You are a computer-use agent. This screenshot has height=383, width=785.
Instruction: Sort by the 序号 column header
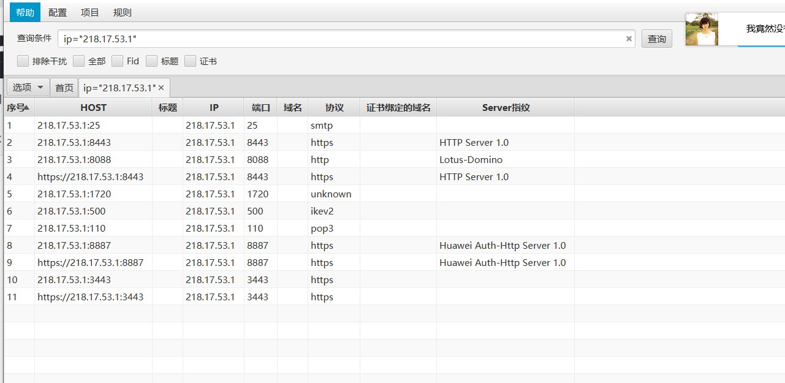[x=19, y=108]
